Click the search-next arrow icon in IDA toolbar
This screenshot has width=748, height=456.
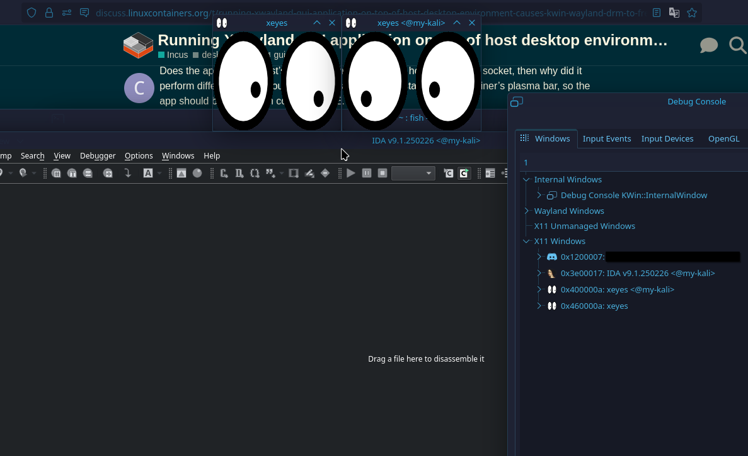pos(108,173)
